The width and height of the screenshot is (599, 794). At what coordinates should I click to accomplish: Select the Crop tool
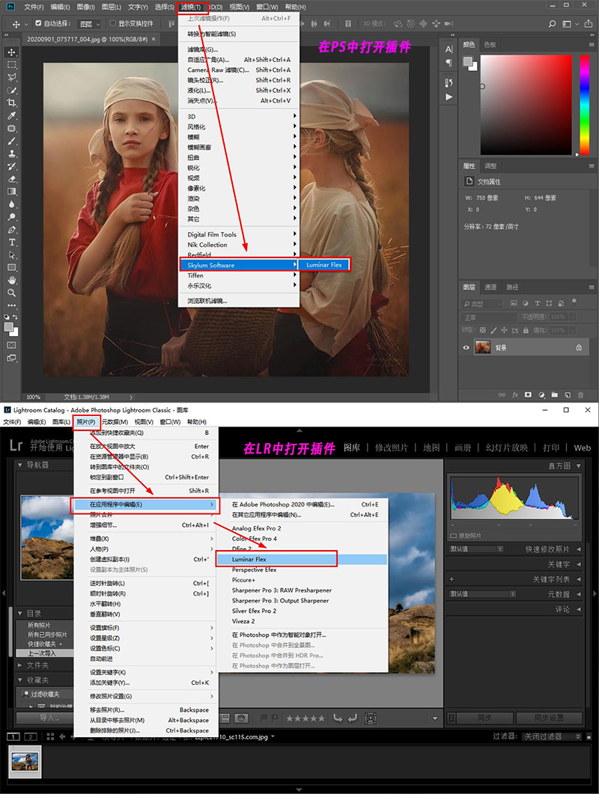[x=12, y=103]
